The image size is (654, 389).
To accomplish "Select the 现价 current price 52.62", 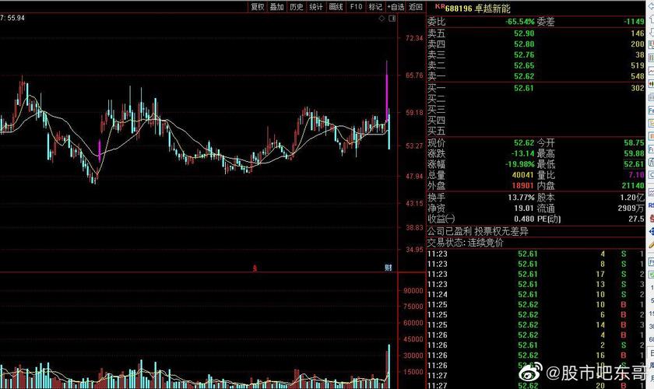I will tap(524, 142).
